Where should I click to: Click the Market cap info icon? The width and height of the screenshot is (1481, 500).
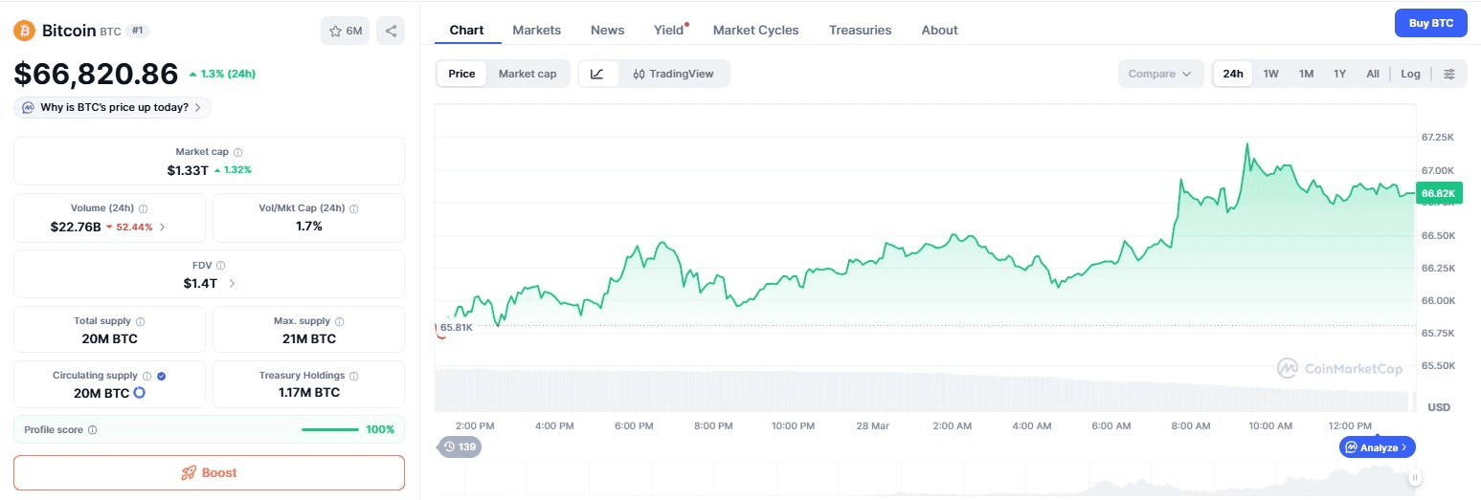[238, 152]
